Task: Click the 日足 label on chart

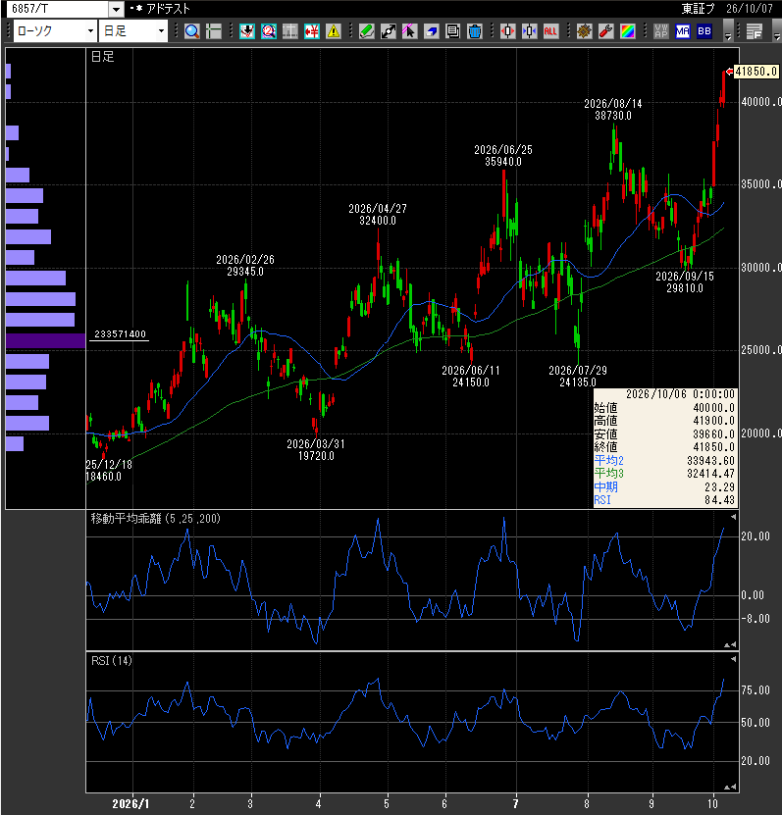Action: coord(102,57)
